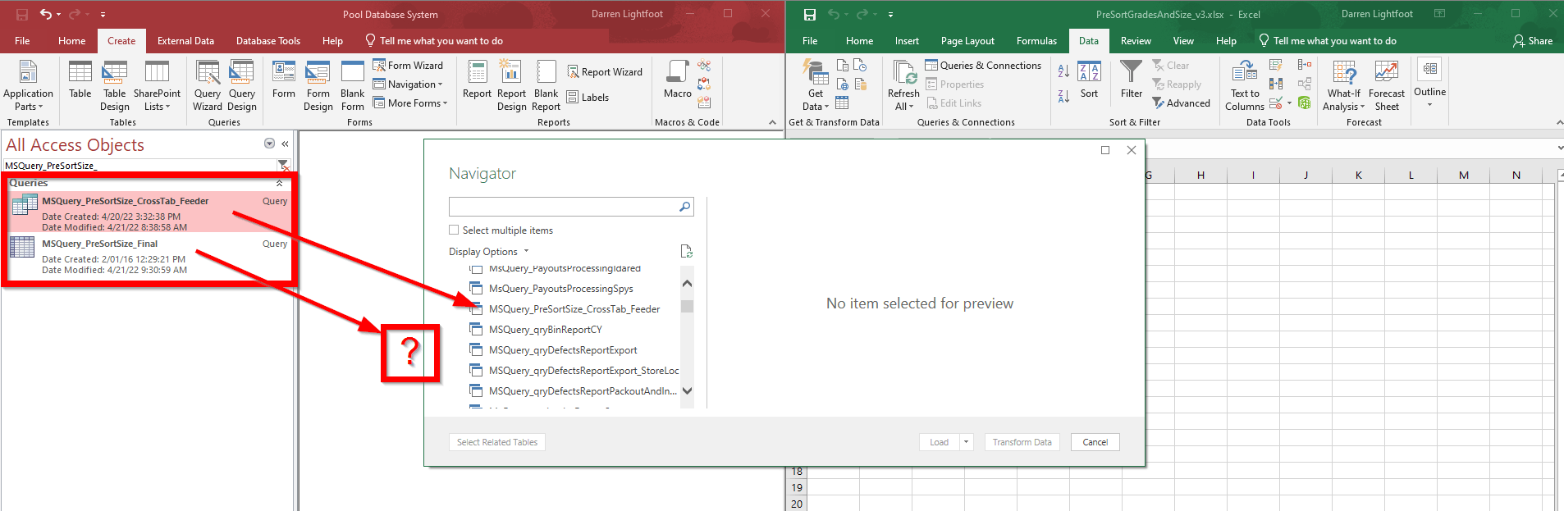Open Navigation dropdown in Access Forms group
The image size is (1564, 511).
(408, 84)
